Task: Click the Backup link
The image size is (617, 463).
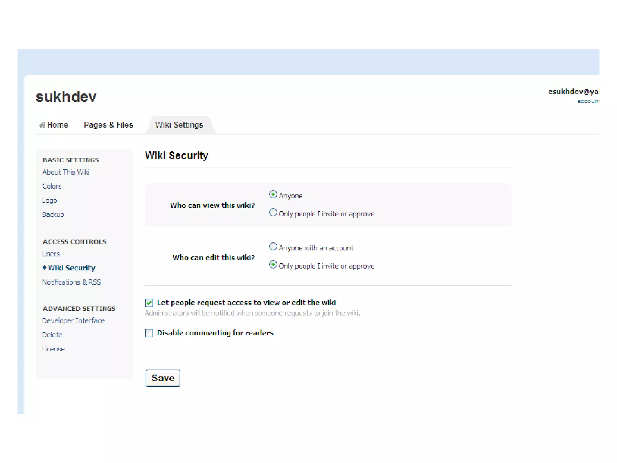Action: pos(53,215)
